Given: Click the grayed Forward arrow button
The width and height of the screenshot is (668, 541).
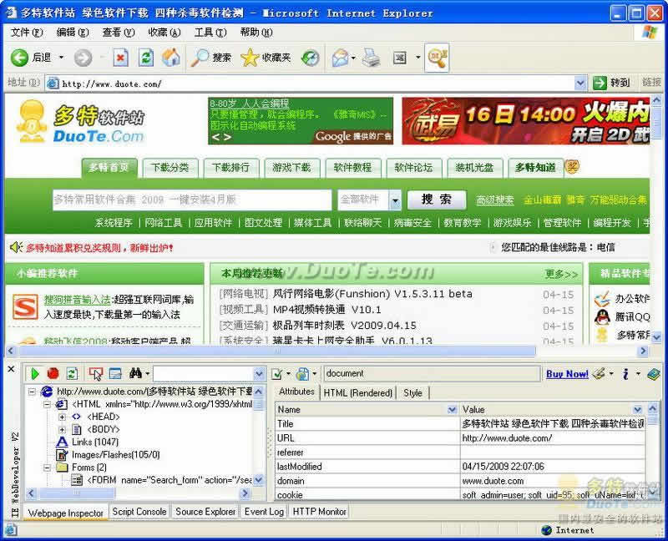Looking at the screenshot, I should click(x=83, y=58).
